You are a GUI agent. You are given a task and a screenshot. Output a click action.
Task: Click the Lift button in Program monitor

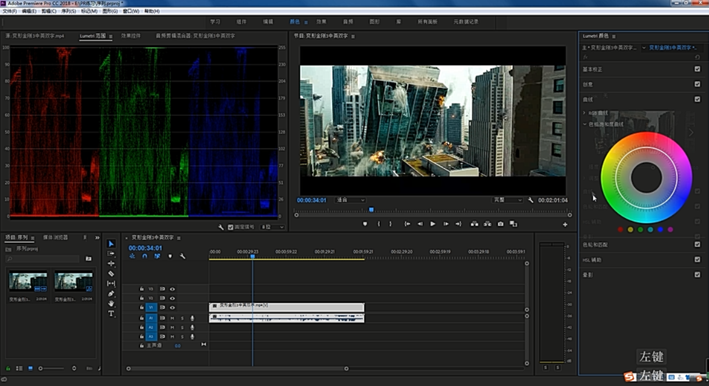475,224
